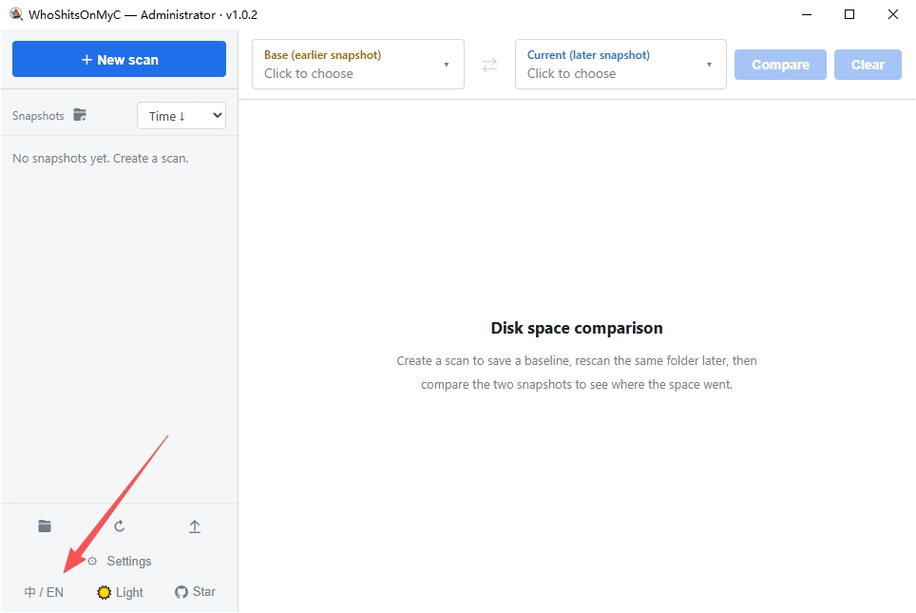Open the Time sort dropdown

(x=181, y=116)
